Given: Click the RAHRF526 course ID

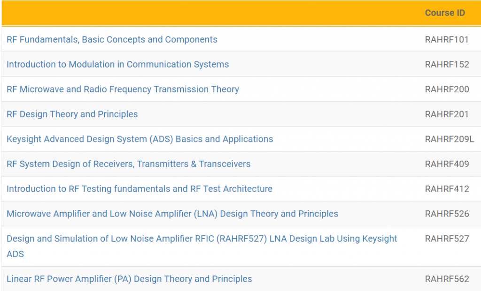Looking at the screenshot, I should click(x=447, y=214).
